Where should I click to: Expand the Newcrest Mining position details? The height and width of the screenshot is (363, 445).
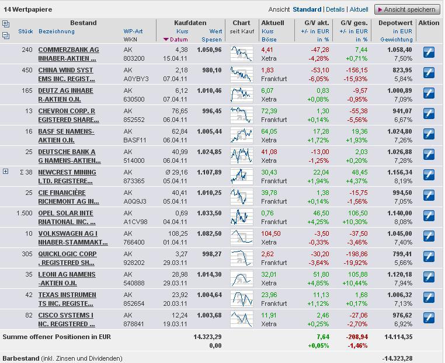tap(5, 172)
